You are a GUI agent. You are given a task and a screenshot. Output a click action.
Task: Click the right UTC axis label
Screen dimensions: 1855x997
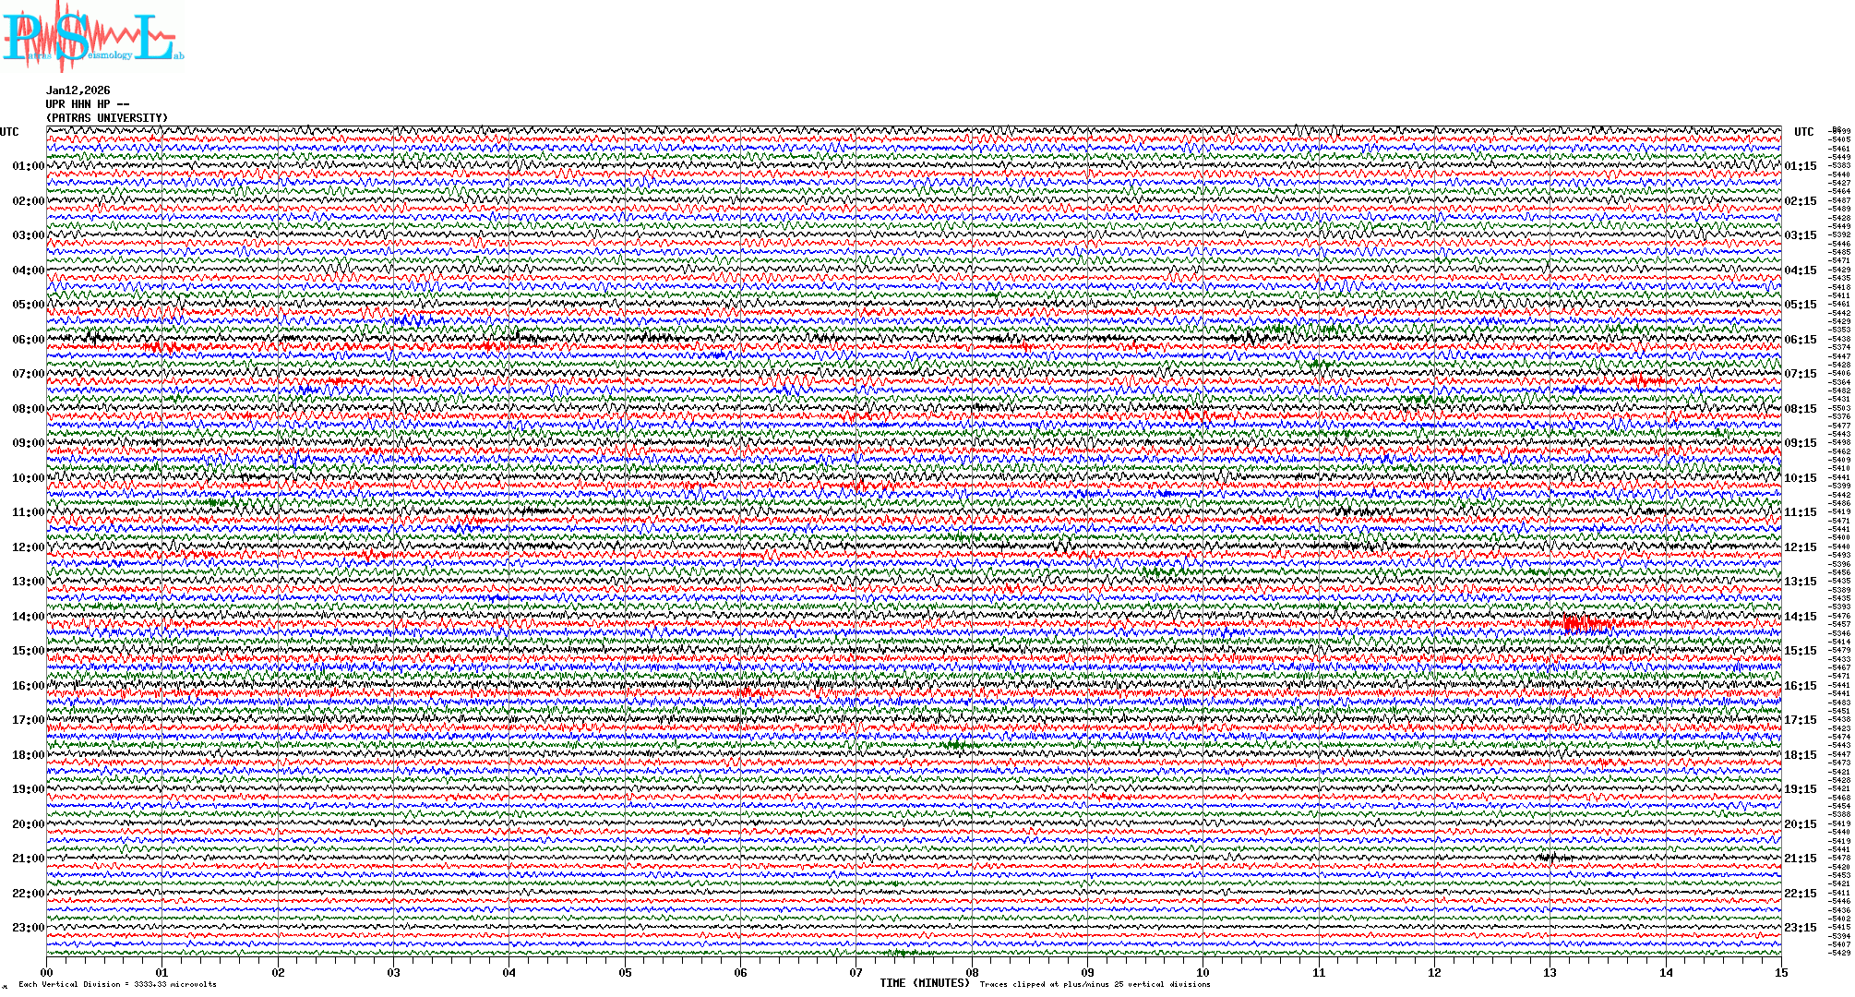pos(1803,132)
